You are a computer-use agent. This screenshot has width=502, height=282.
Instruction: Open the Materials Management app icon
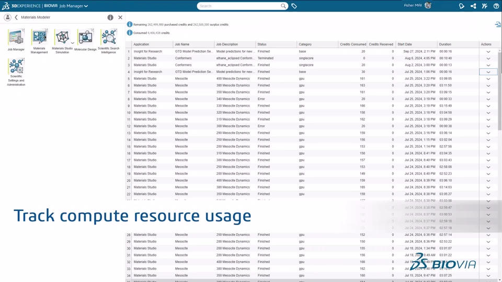tap(39, 37)
